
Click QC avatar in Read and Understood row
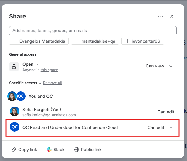pos(15,127)
